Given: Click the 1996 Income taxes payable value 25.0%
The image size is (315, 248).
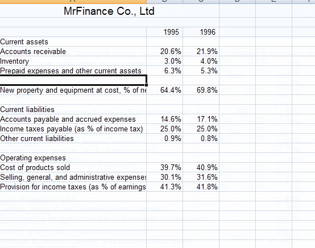Looking at the screenshot, I should 201,129.
